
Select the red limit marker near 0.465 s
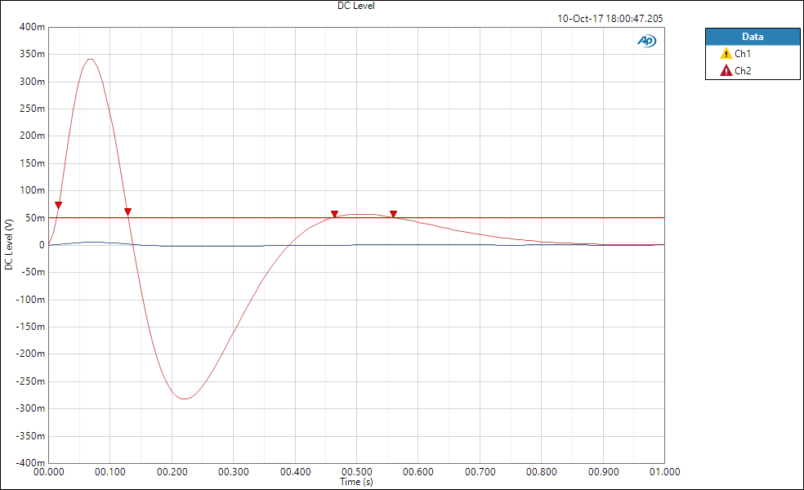click(x=334, y=214)
